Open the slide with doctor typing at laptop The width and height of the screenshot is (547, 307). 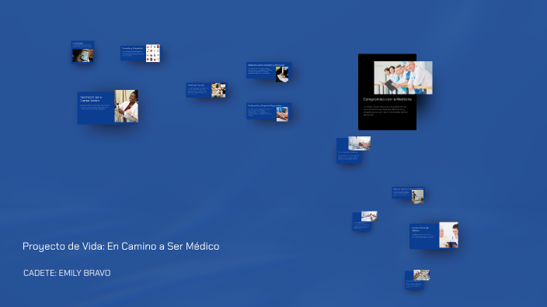353,150
